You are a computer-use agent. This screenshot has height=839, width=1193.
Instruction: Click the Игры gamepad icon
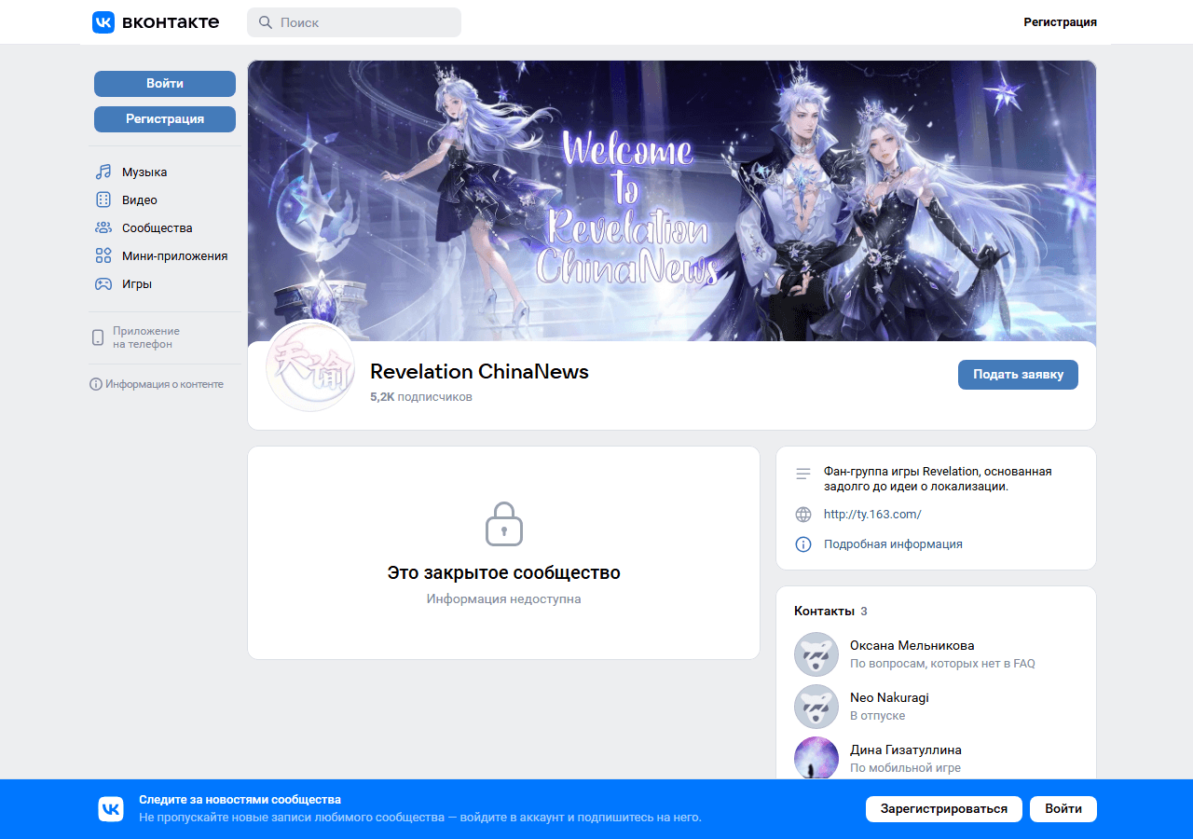[x=103, y=284]
